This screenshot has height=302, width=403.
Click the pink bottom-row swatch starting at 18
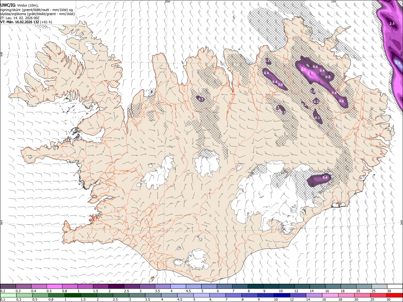tap(346, 295)
